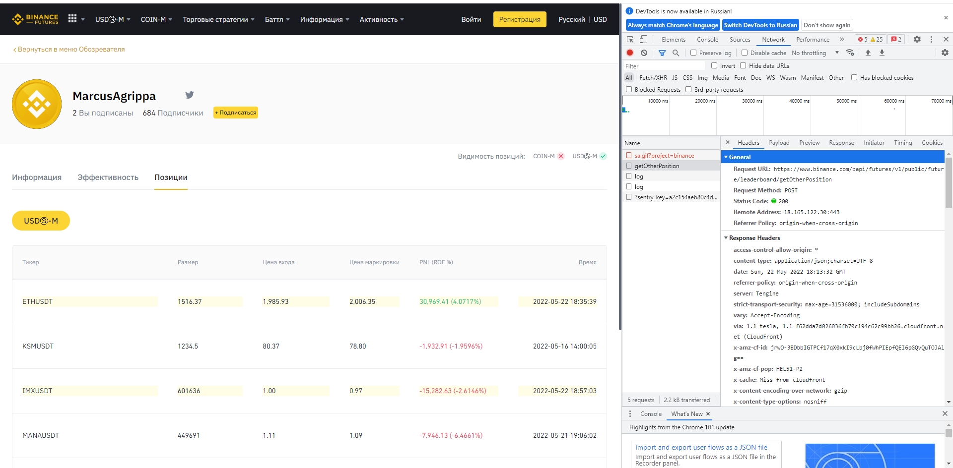
Task: Stop recording the network log
Action: coord(630,53)
